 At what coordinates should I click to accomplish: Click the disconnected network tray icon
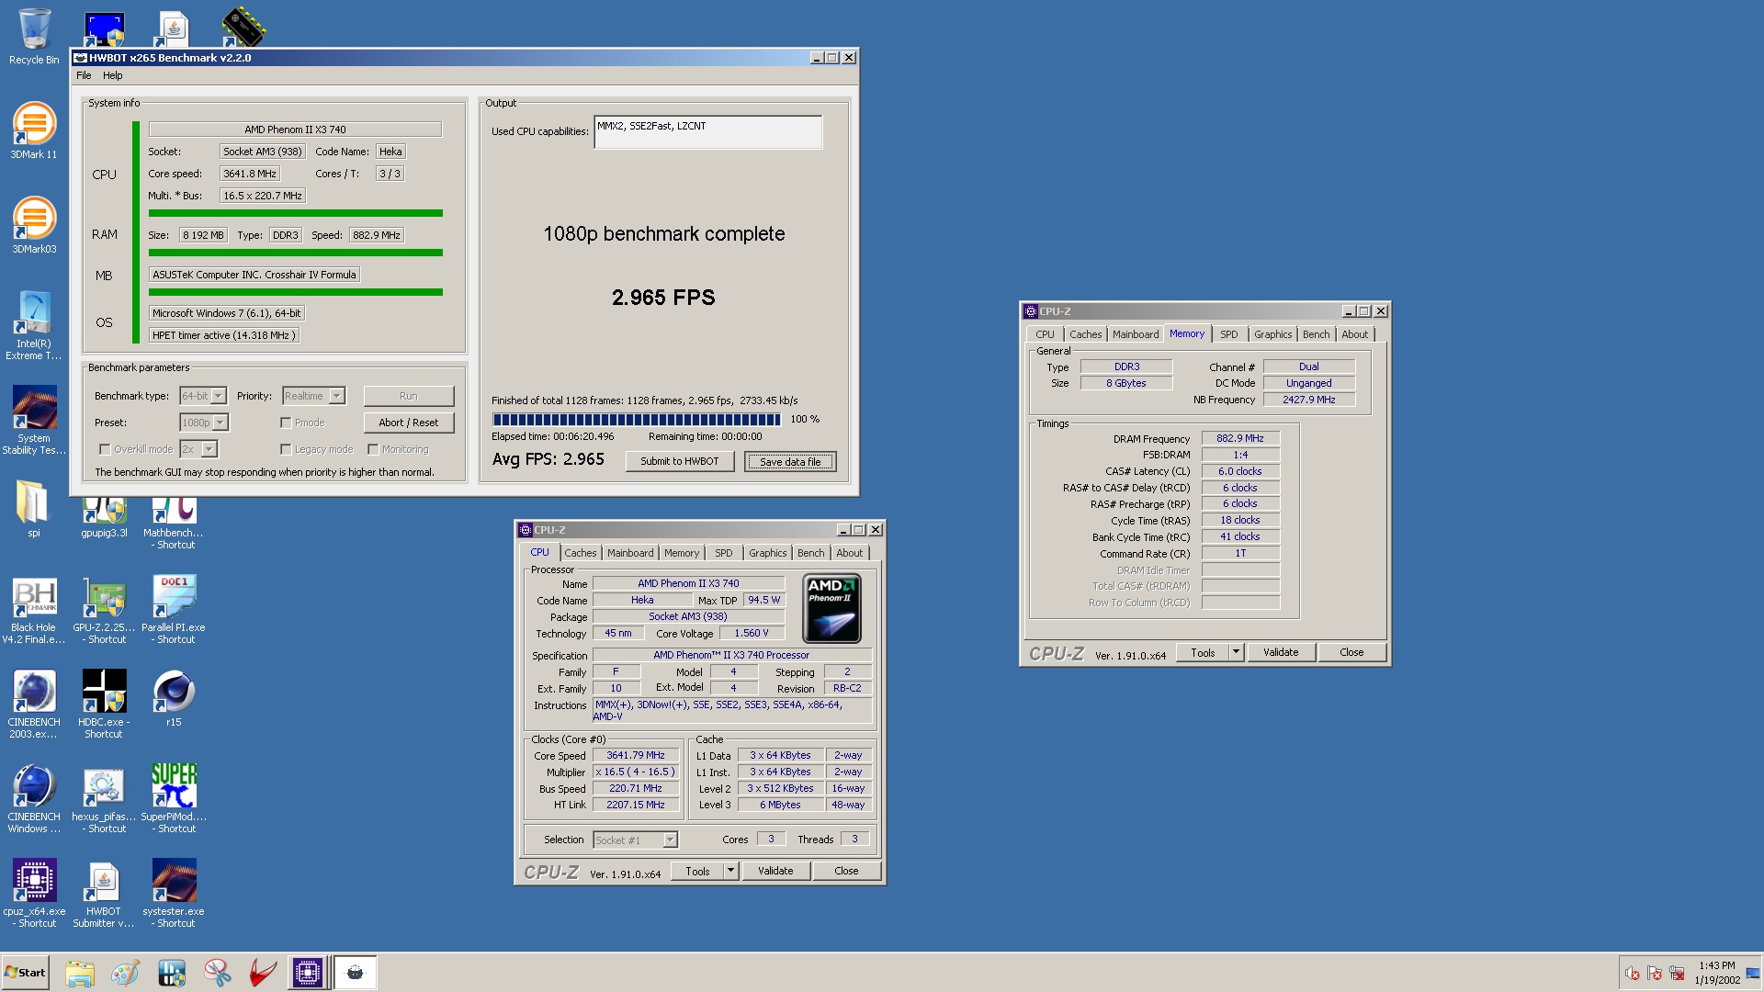1677,973
